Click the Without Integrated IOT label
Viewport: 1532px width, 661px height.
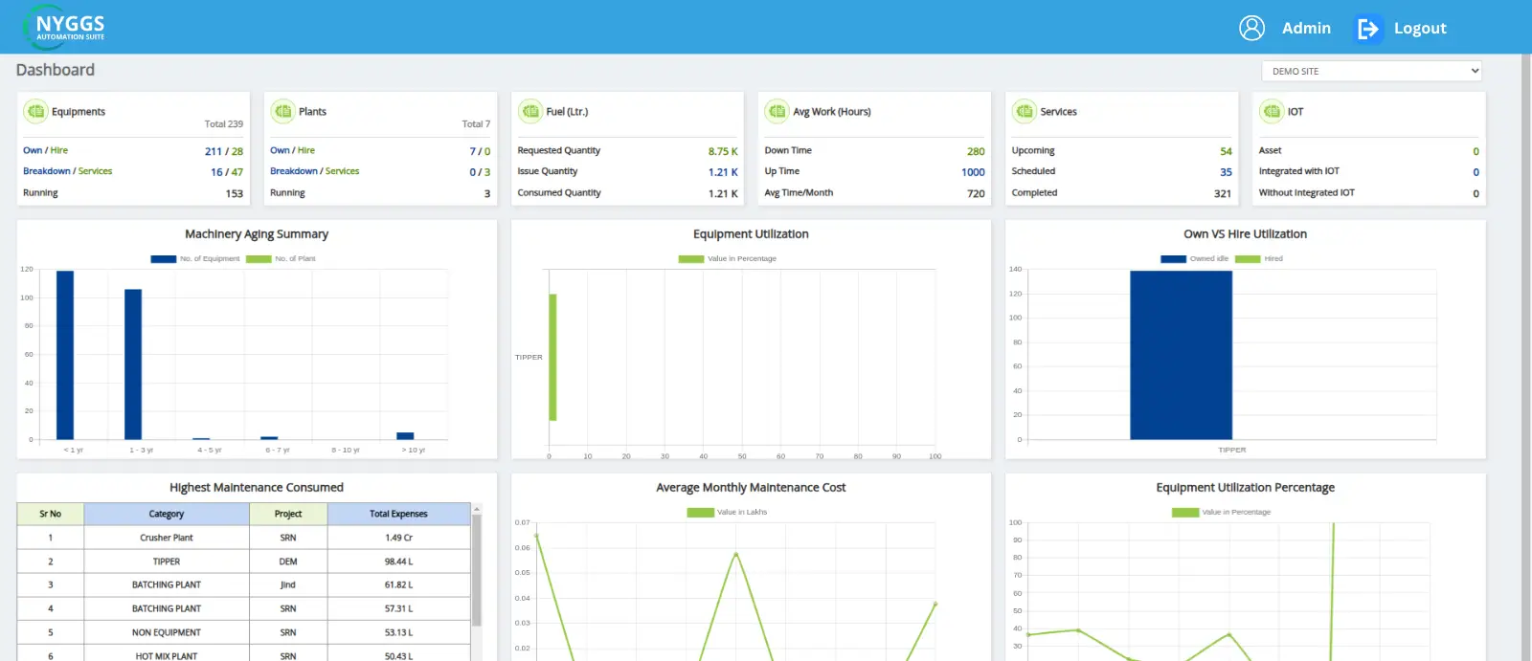tap(1307, 192)
